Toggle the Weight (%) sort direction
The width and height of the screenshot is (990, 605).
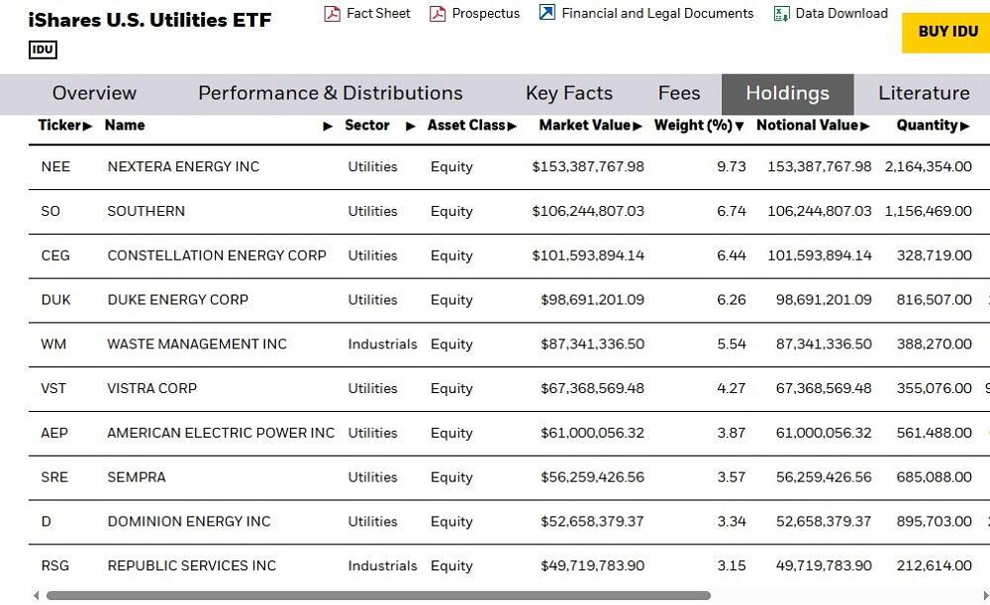point(741,126)
